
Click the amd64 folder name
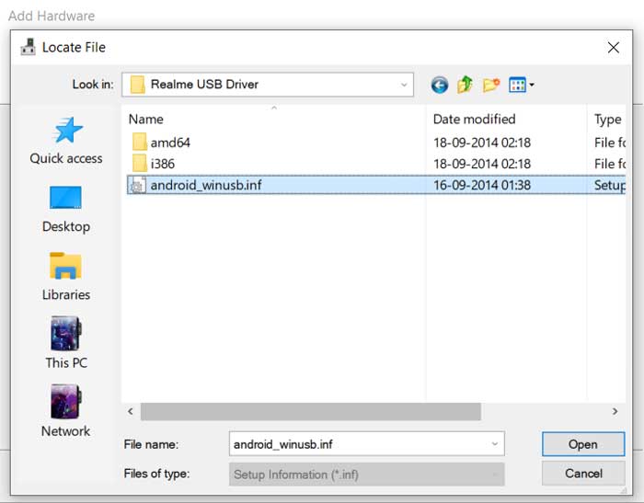click(x=170, y=143)
